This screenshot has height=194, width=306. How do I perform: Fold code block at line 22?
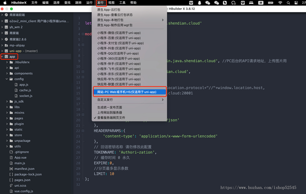tap(83, 131)
